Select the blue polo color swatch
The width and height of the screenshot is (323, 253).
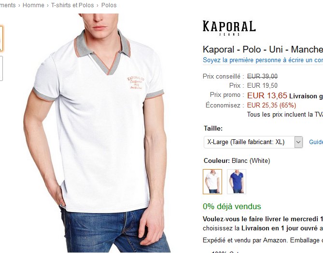237,182
